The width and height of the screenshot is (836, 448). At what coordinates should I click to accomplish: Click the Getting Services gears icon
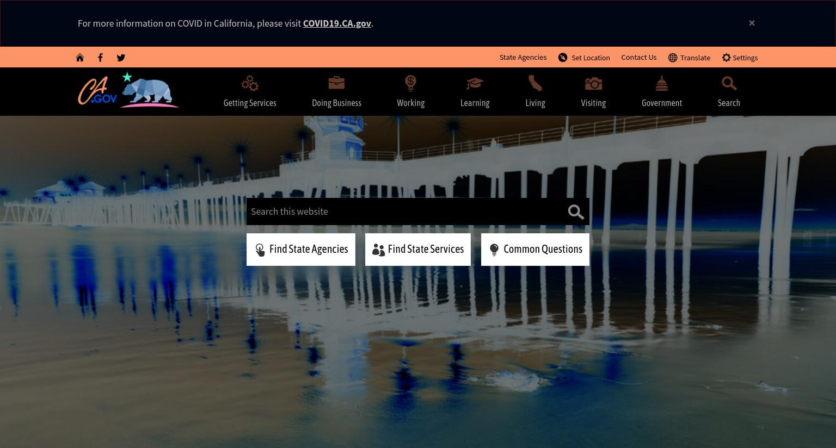click(250, 83)
